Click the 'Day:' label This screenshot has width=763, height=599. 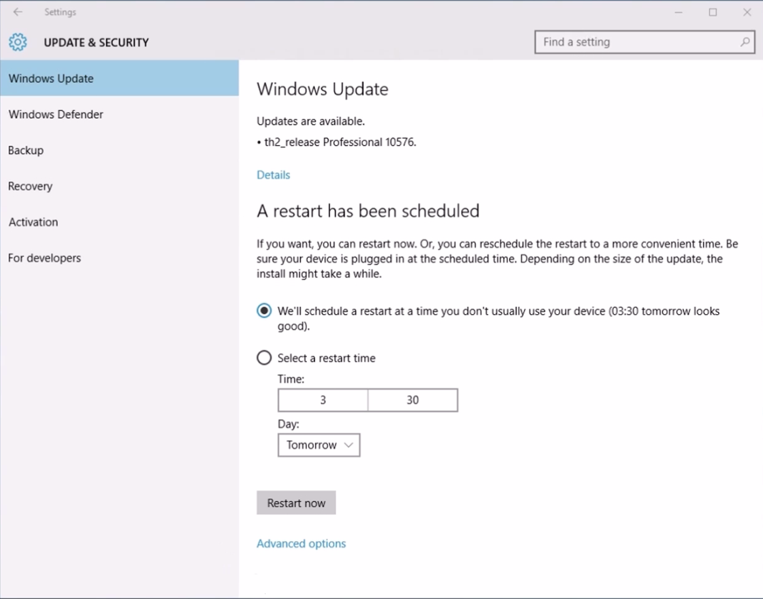point(289,424)
